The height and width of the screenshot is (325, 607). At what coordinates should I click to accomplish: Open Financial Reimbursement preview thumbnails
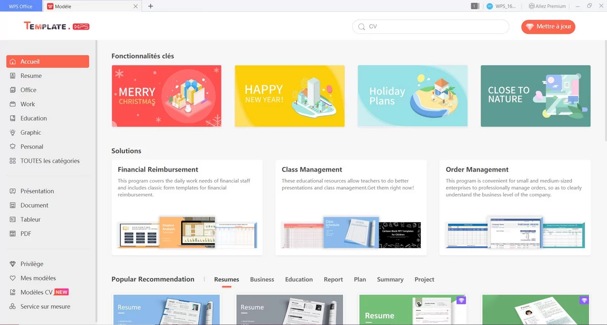click(x=187, y=232)
